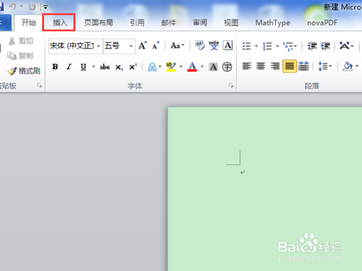
Task: Open the Underline style dropdown arrow
Action: (93, 66)
